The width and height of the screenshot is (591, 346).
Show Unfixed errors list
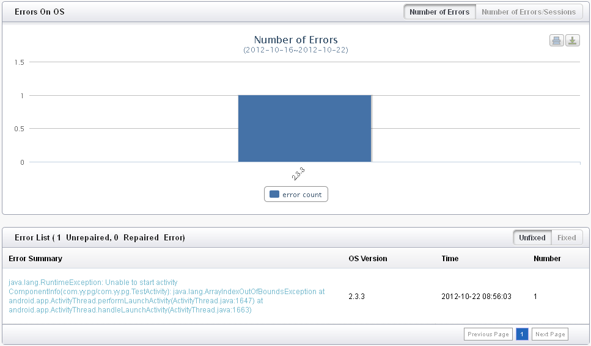click(532, 238)
